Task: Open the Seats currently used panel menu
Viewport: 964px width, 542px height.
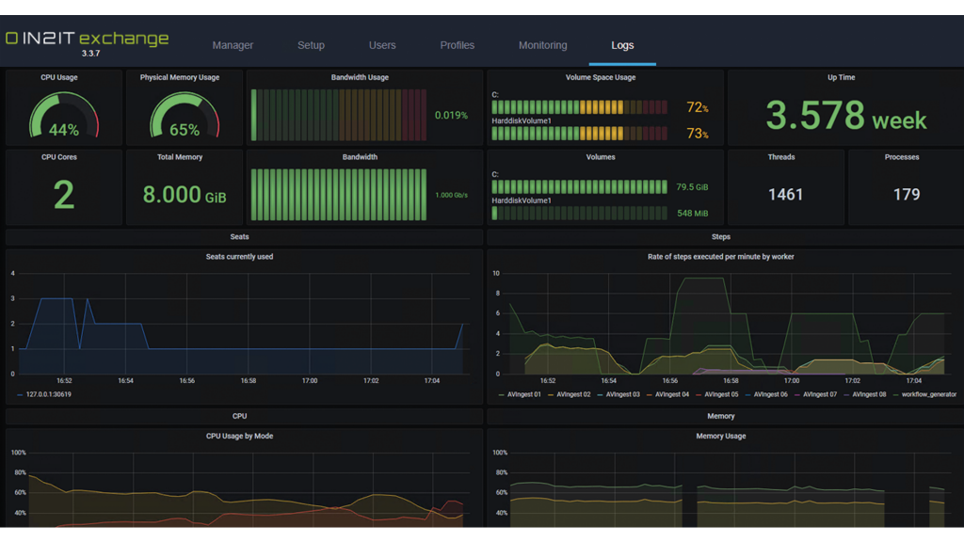Action: [239, 256]
